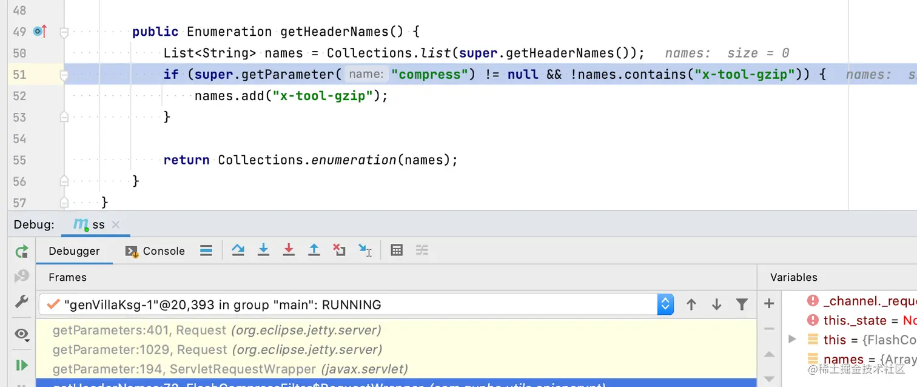Screen dimensions: 917x387
Task: Select next frame with down arrow
Action: pyautogui.click(x=716, y=305)
